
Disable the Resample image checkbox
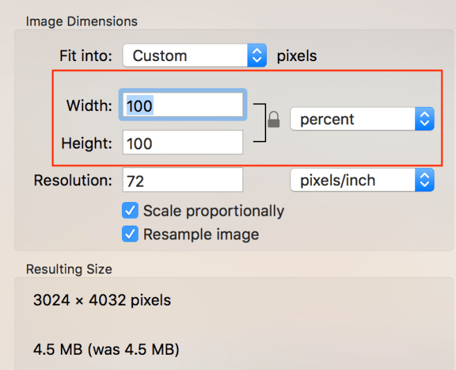(130, 234)
